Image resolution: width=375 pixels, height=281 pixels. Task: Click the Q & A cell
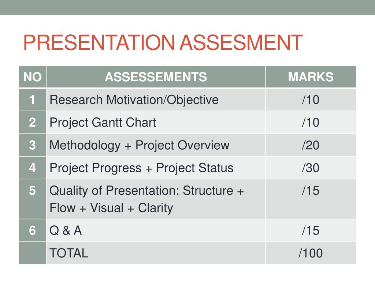pos(156,231)
